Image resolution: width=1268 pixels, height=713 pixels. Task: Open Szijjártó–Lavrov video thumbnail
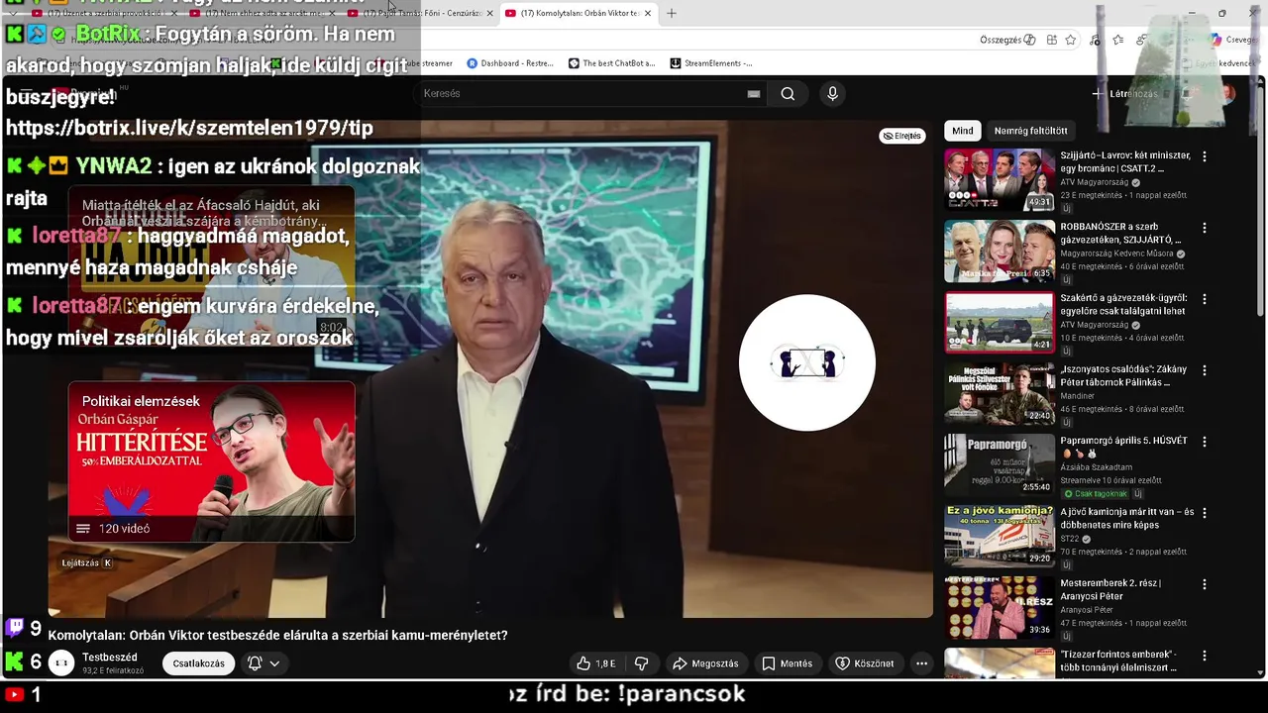point(1000,179)
